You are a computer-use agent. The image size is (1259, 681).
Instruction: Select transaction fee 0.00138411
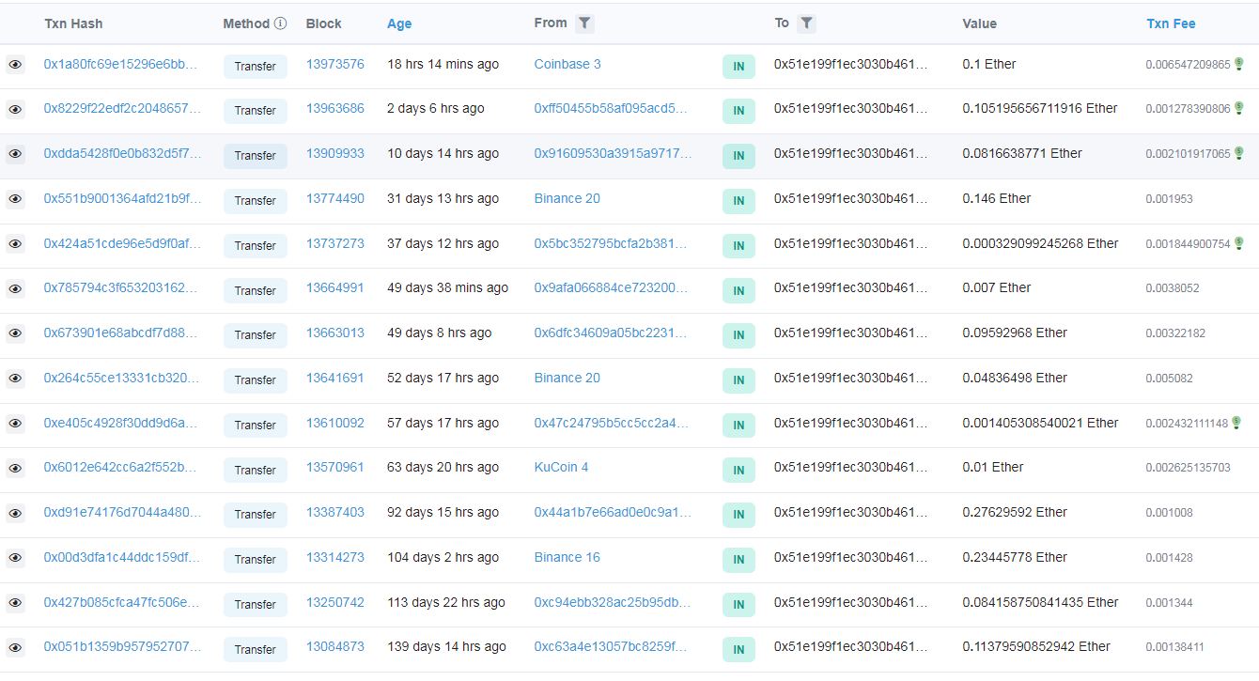[x=1175, y=647]
